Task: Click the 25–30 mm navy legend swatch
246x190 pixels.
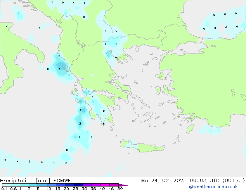Action: coord(78,185)
